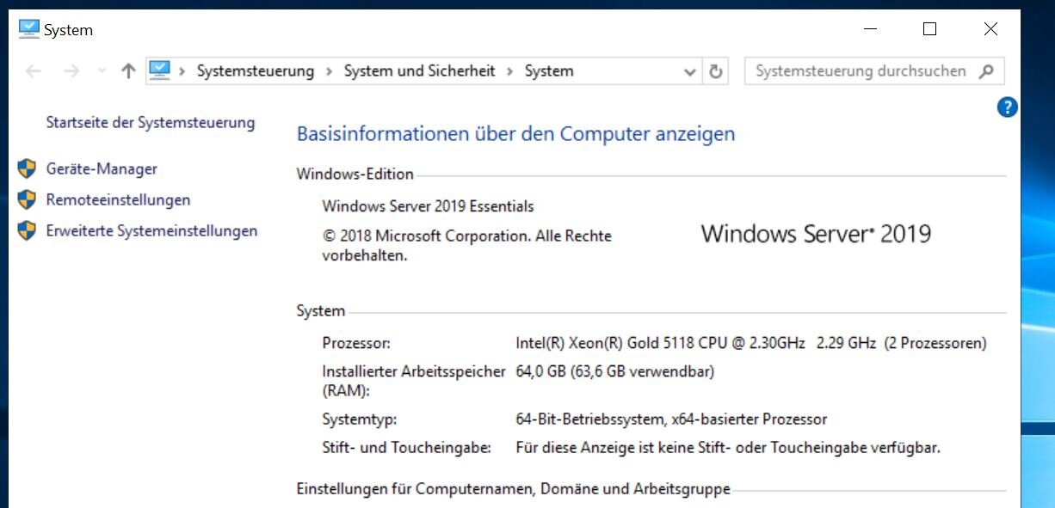
Task: Expand the address bar history dropdown
Action: [689, 72]
